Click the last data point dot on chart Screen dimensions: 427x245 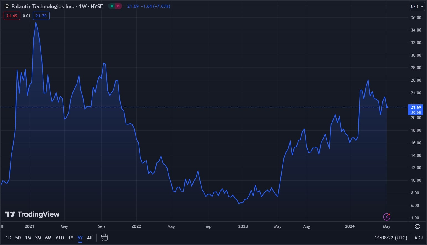pos(387,107)
